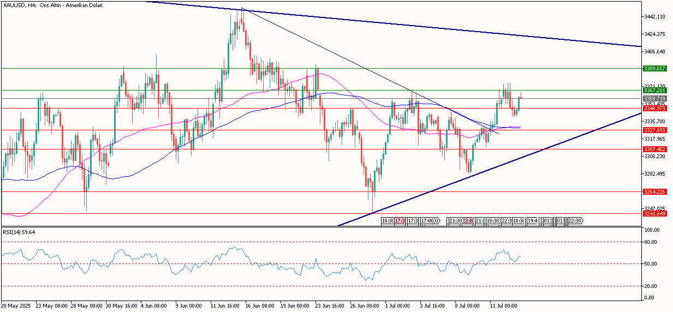
Task: Click the 3282.495 price axis value
Action: tap(655, 173)
